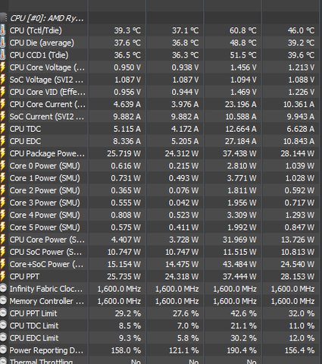Select the CPU (Tctl/Tdie) sensor label

36,30
